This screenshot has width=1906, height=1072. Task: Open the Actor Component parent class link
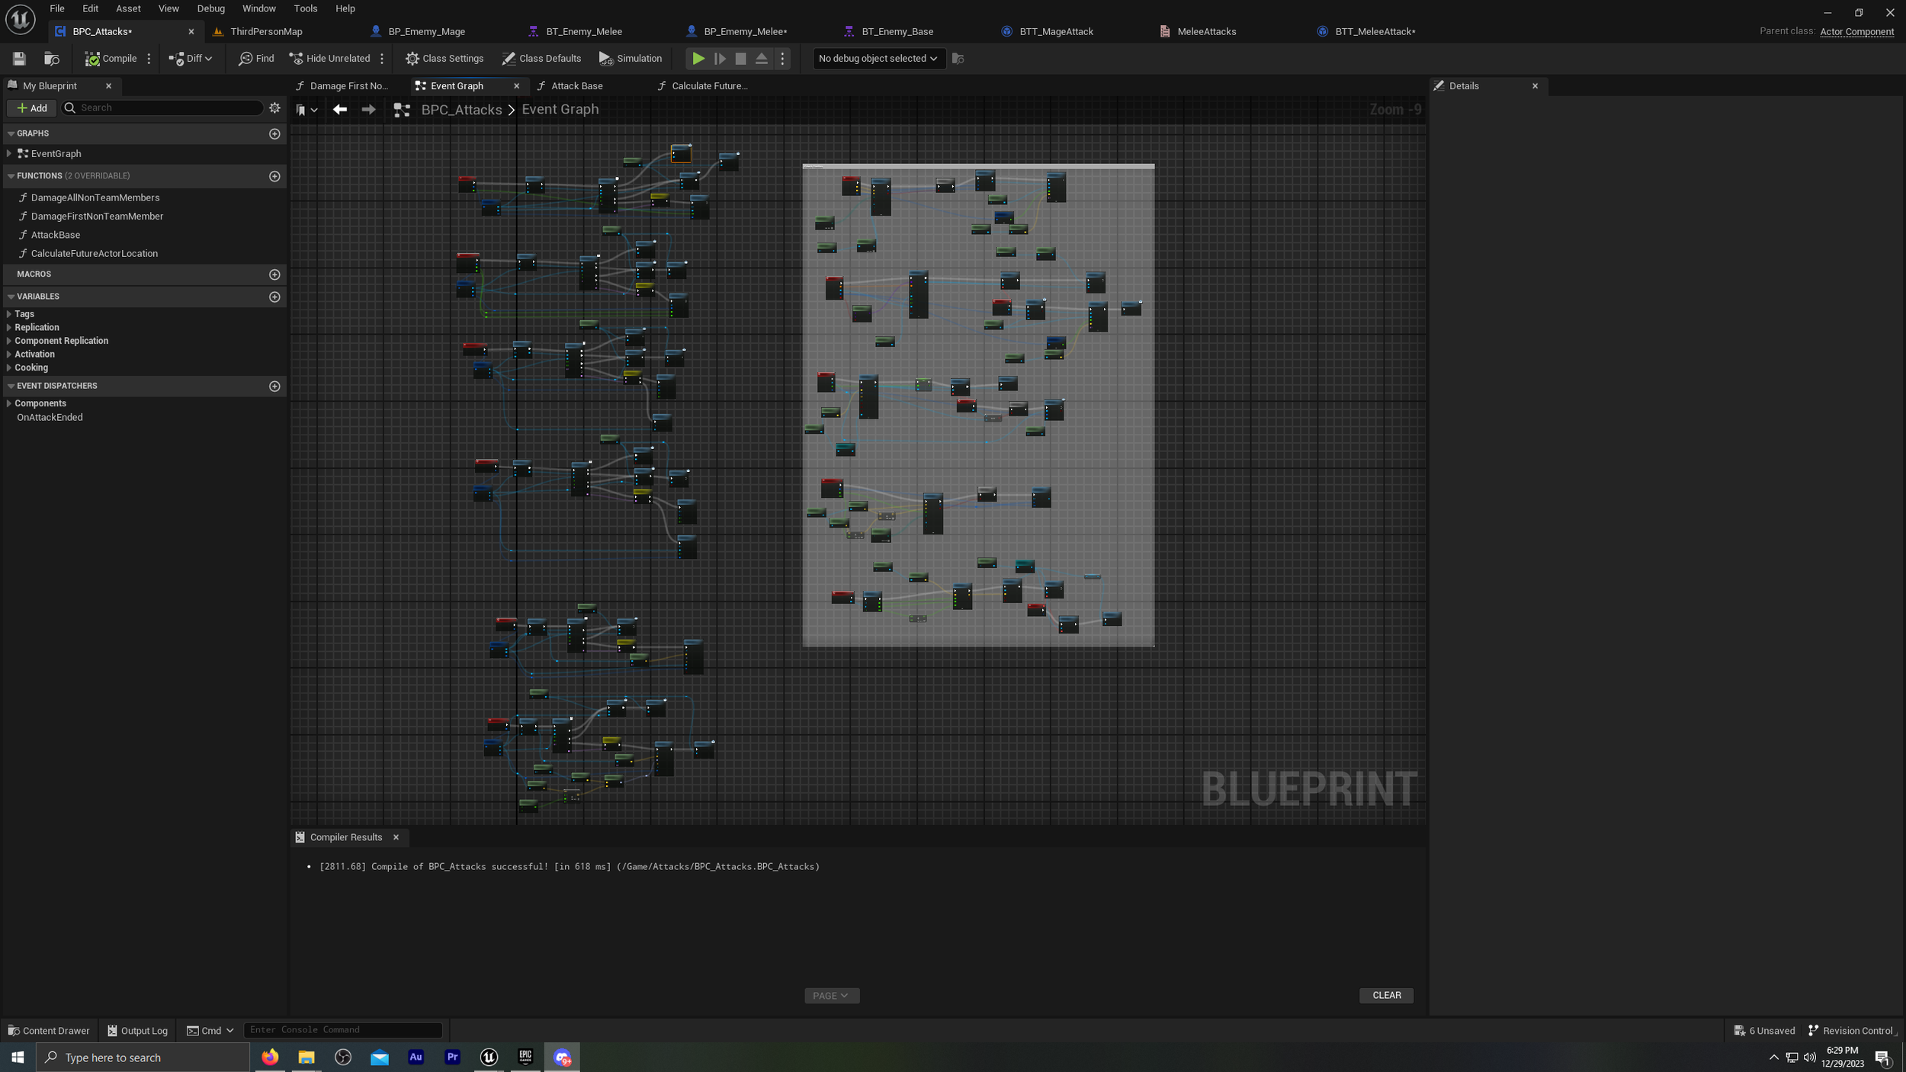click(1856, 32)
